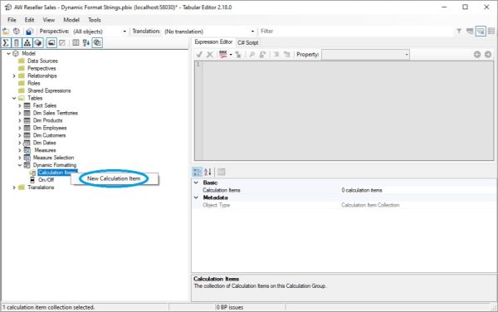Click the navigate back arrow icon
This screenshot has height=312, width=498.
point(477,55)
